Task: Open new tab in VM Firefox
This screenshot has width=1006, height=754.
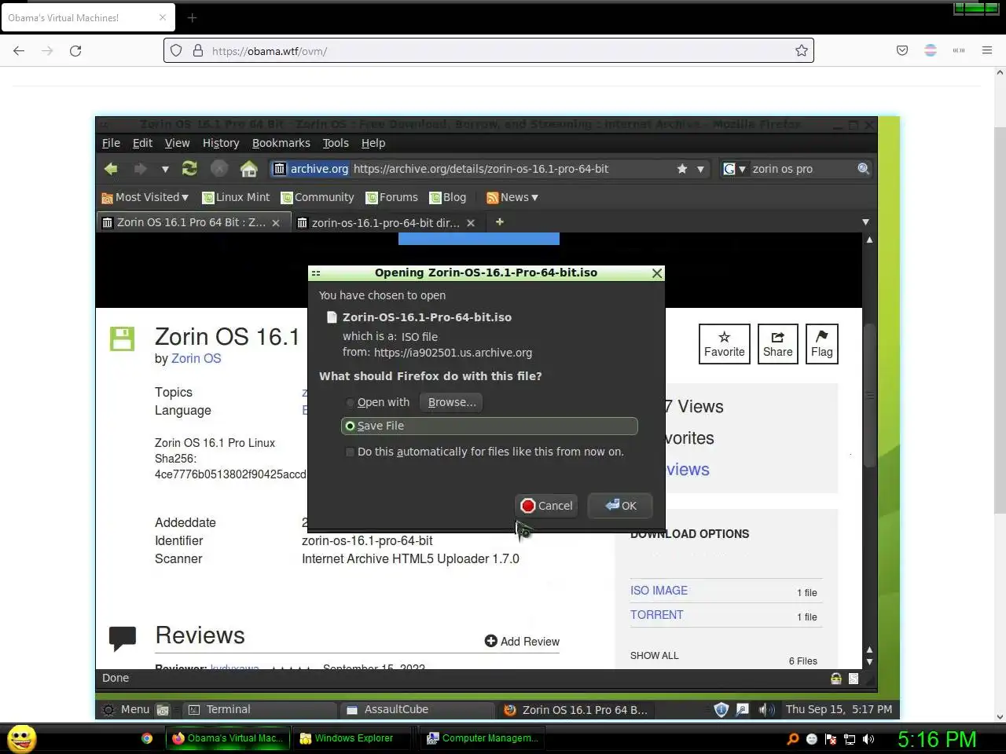Action: pos(499,222)
